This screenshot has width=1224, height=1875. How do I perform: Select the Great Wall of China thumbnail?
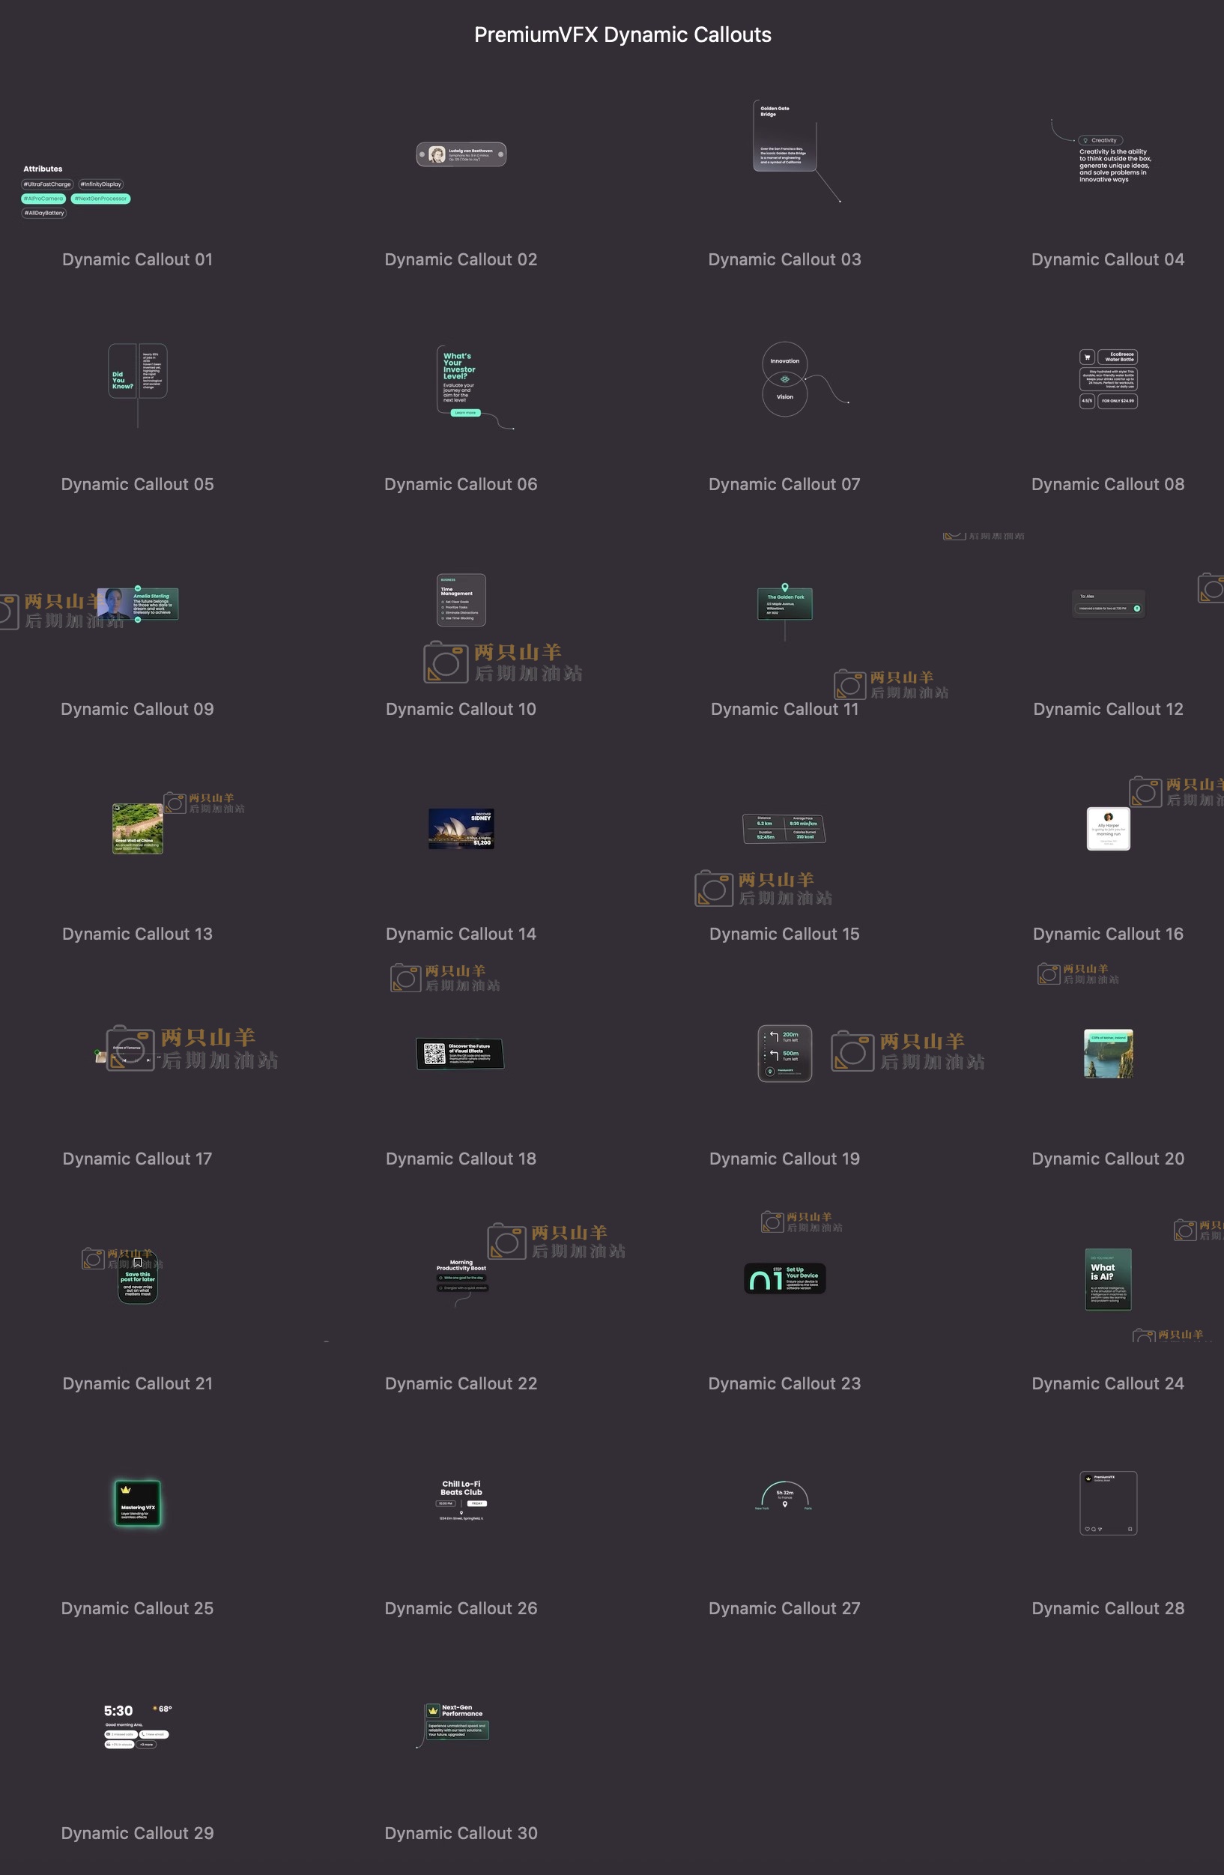[x=138, y=829]
